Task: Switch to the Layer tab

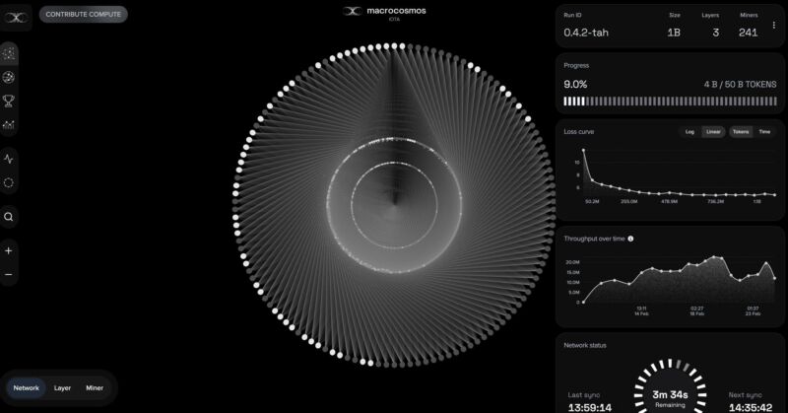Action: point(62,388)
